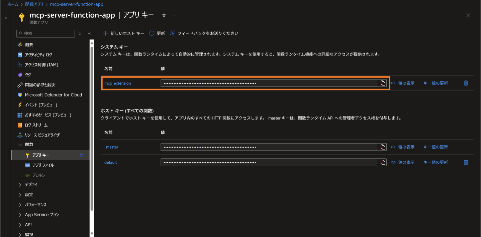The height and width of the screenshot is (237, 481).
Task: Show the _master key value
Action: pos(403,147)
